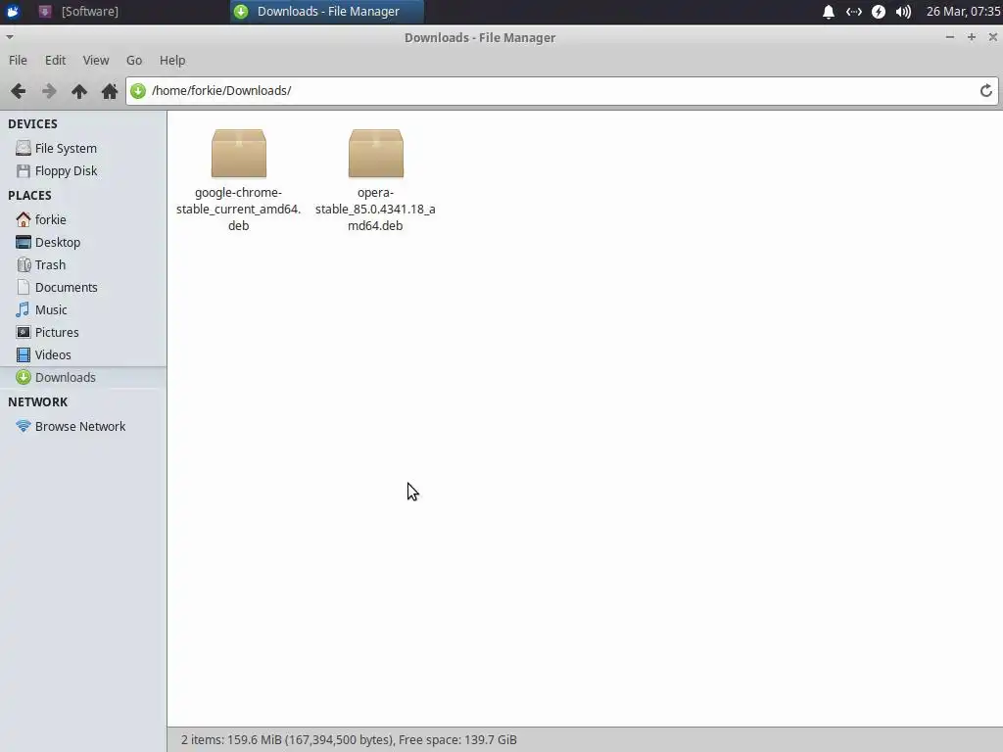Click the opera-stable_85.0.4341.18_amd64.deb filename
This screenshot has height=752, width=1003.
coord(375,210)
